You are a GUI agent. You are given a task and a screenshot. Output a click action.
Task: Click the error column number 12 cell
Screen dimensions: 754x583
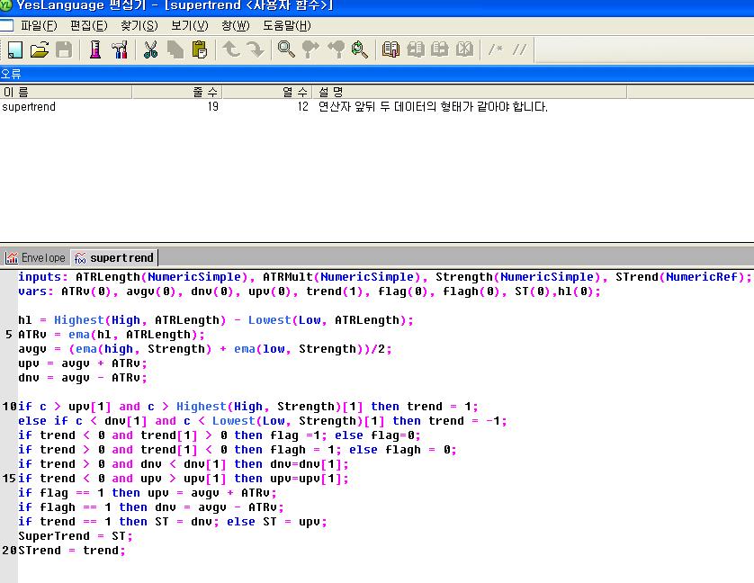tap(302, 107)
